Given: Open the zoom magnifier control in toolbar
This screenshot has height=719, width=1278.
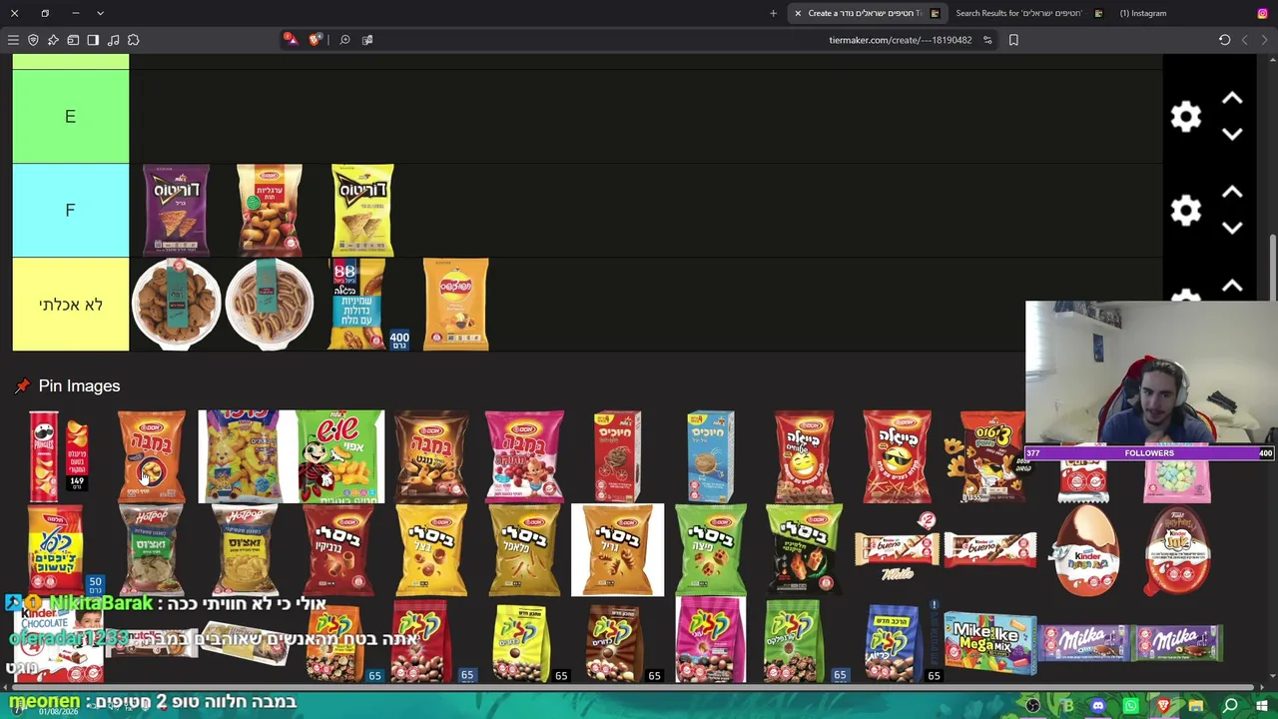Looking at the screenshot, I should (344, 40).
